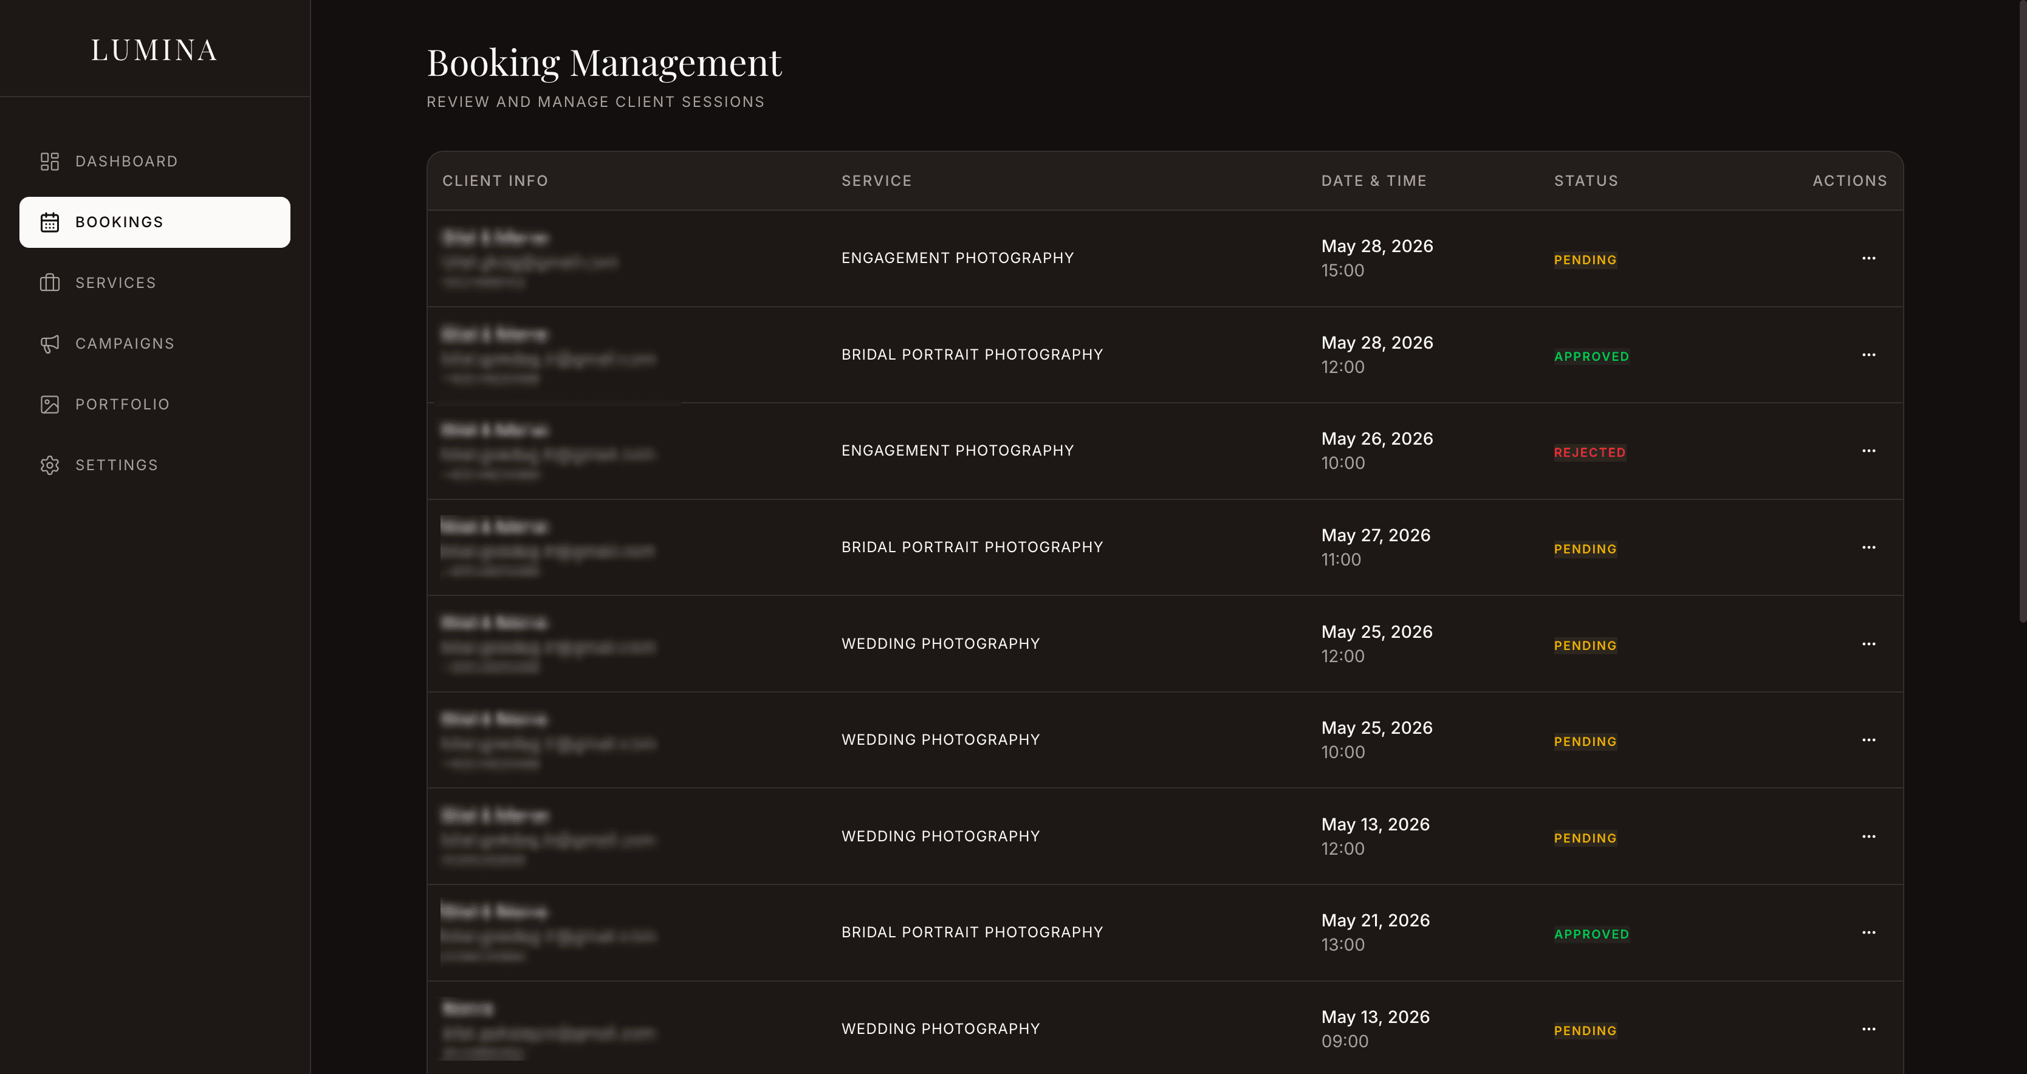The image size is (2027, 1074).
Task: Click the Status column header
Action: pyautogui.click(x=1586, y=181)
